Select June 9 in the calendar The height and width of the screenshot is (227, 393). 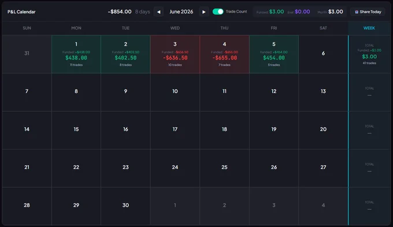click(125, 92)
